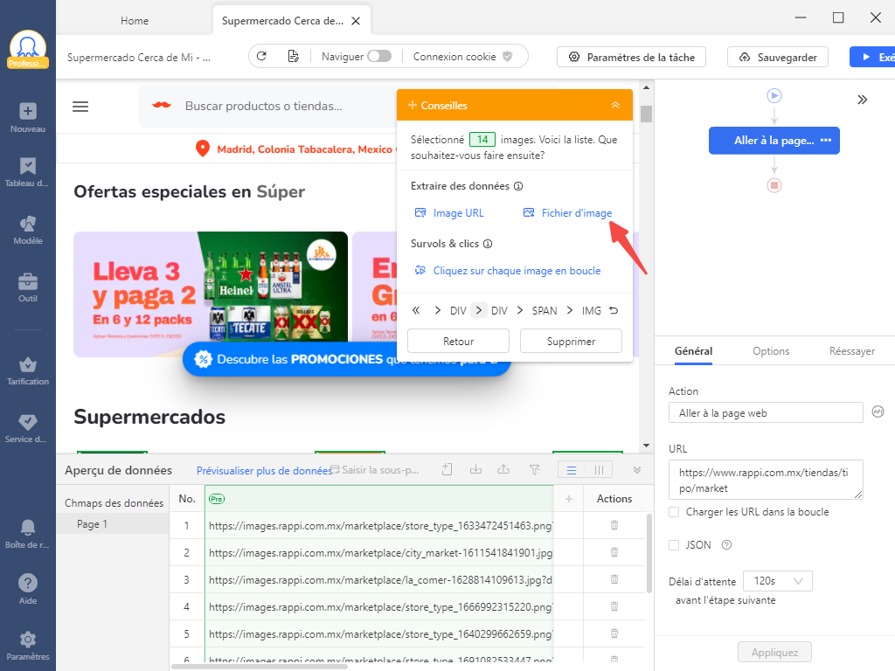Choose Fichier d'image extraction option
The height and width of the screenshot is (671, 895).
click(x=567, y=213)
